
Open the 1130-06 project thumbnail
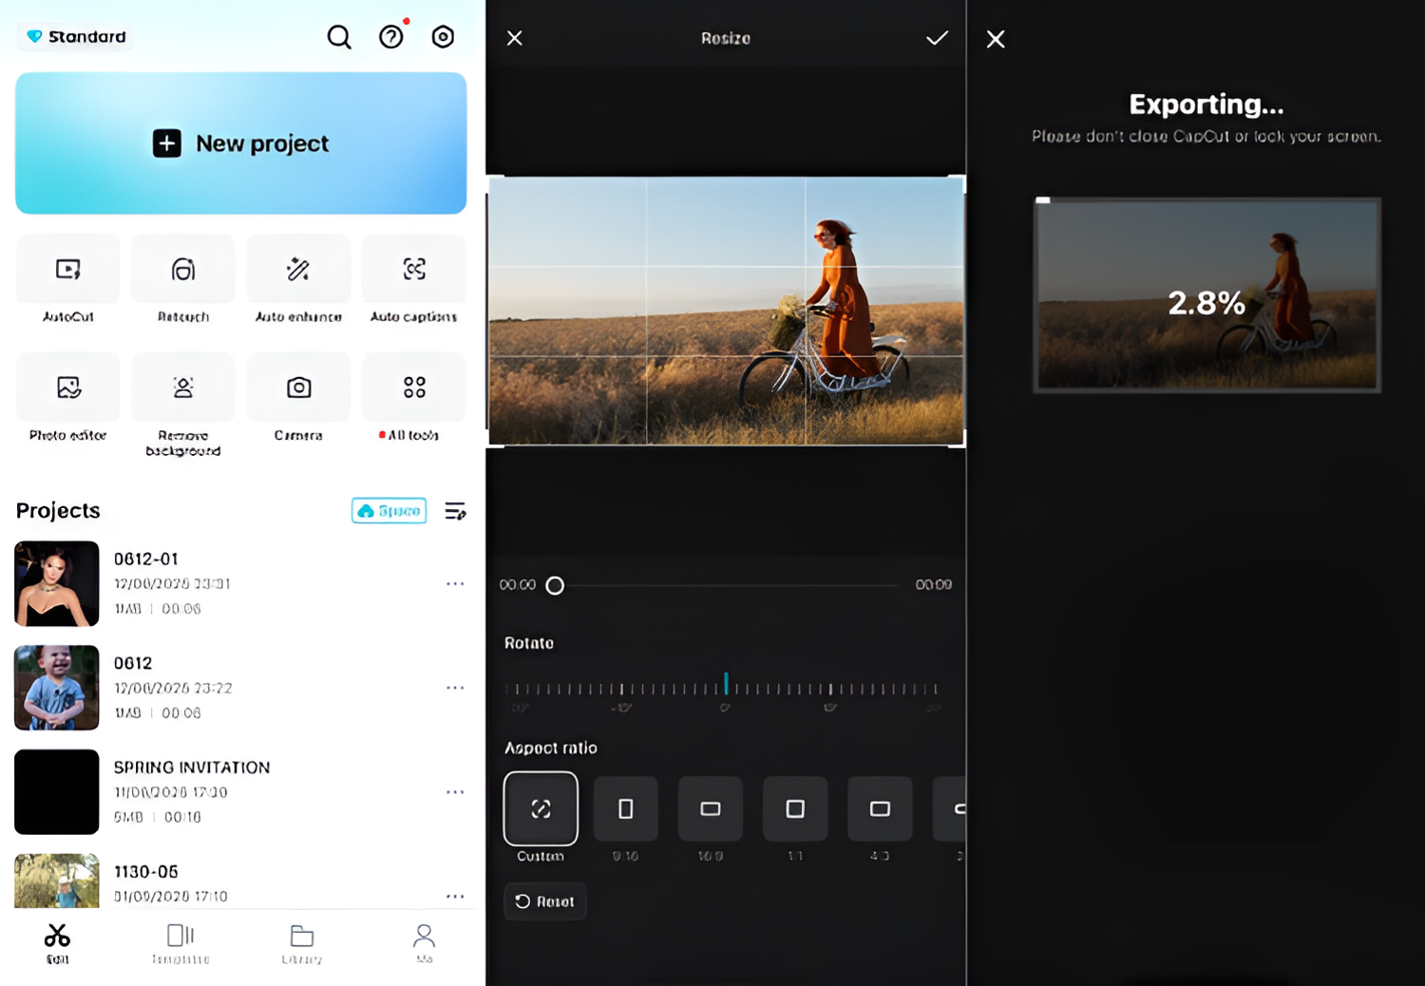(x=56, y=882)
